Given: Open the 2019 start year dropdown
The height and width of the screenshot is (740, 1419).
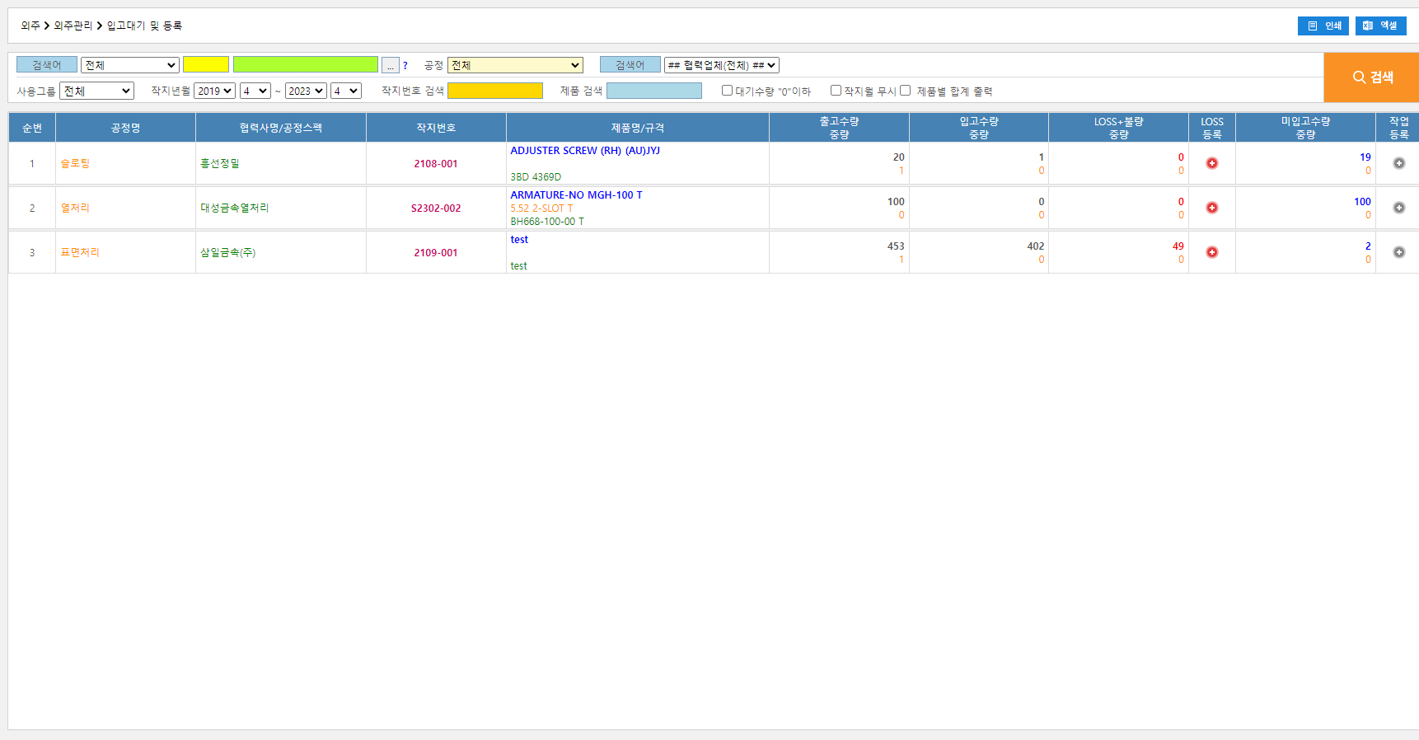Looking at the screenshot, I should pyautogui.click(x=215, y=91).
